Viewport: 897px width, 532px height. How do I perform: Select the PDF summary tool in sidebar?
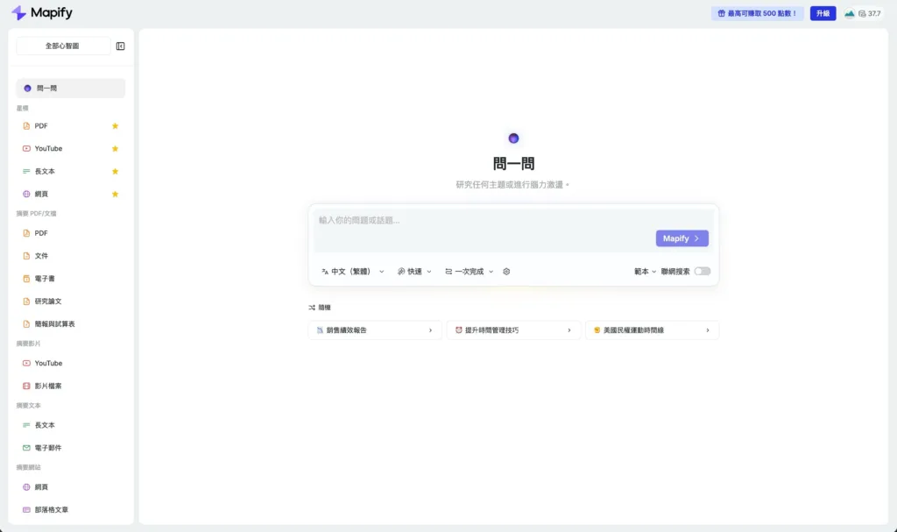pyautogui.click(x=39, y=232)
